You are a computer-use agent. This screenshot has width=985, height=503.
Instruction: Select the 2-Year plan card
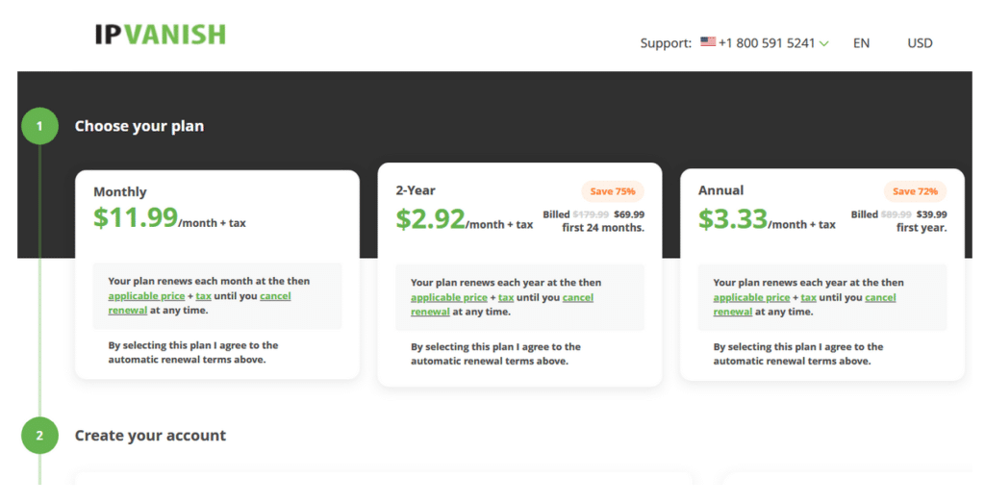(x=519, y=274)
